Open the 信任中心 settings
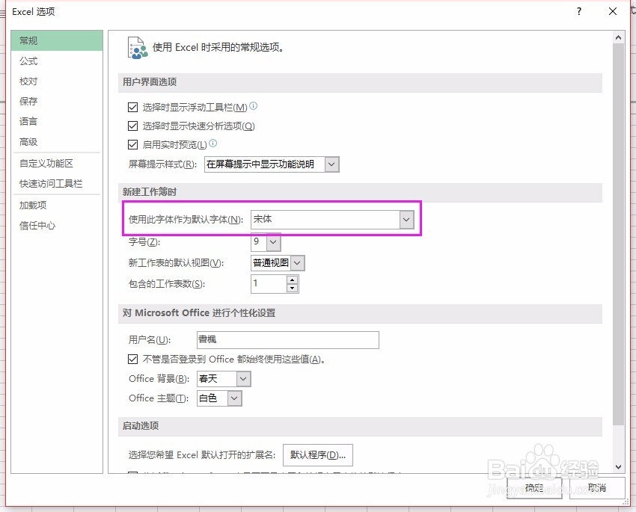The width and height of the screenshot is (636, 512). (37, 225)
